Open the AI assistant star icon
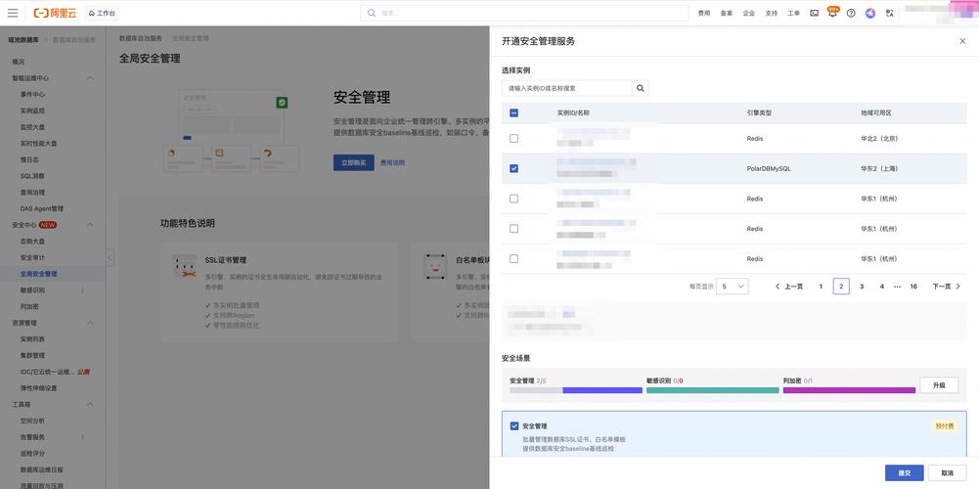 [870, 13]
